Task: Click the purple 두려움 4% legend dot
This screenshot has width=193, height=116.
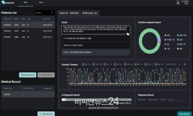Action: click(x=165, y=40)
